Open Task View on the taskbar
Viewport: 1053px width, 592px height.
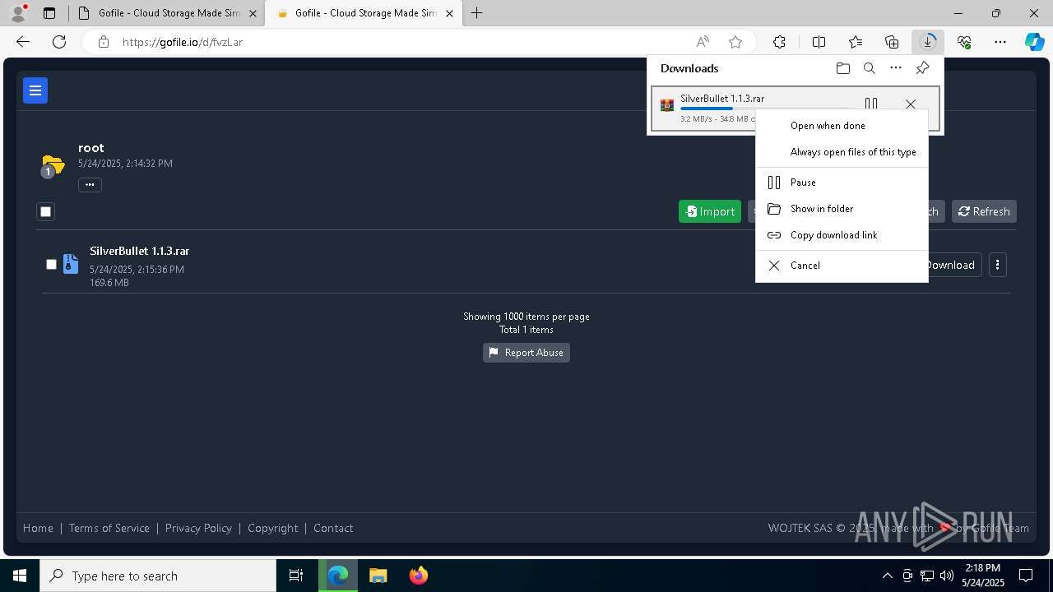point(296,576)
